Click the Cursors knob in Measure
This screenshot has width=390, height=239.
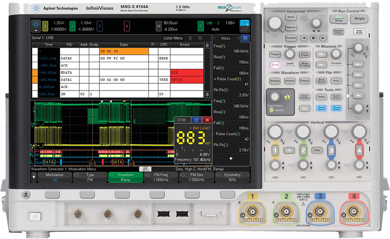[x=336, y=54]
